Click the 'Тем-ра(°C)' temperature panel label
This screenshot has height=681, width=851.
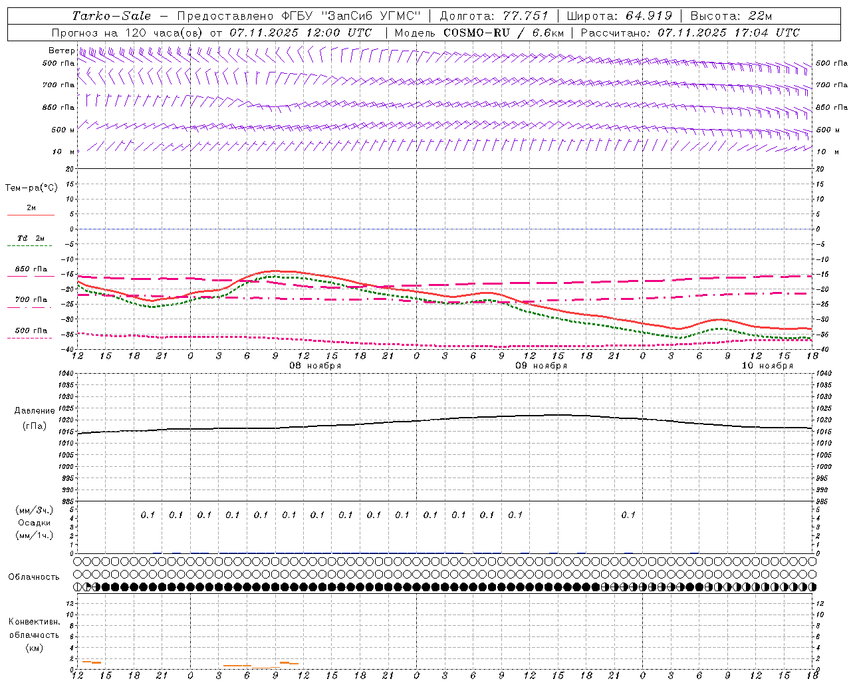31,188
